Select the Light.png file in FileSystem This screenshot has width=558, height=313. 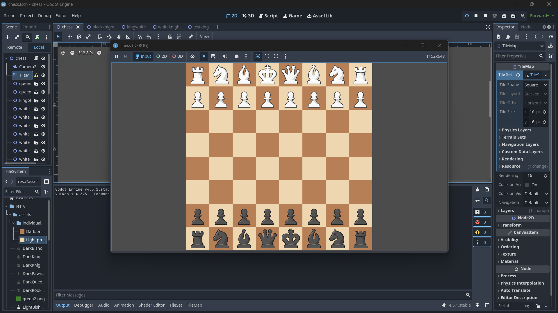tap(33, 240)
